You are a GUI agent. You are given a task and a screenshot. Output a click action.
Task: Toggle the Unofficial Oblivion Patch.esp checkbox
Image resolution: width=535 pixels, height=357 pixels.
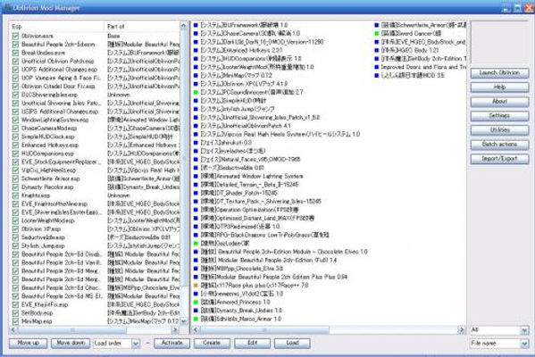point(15,62)
